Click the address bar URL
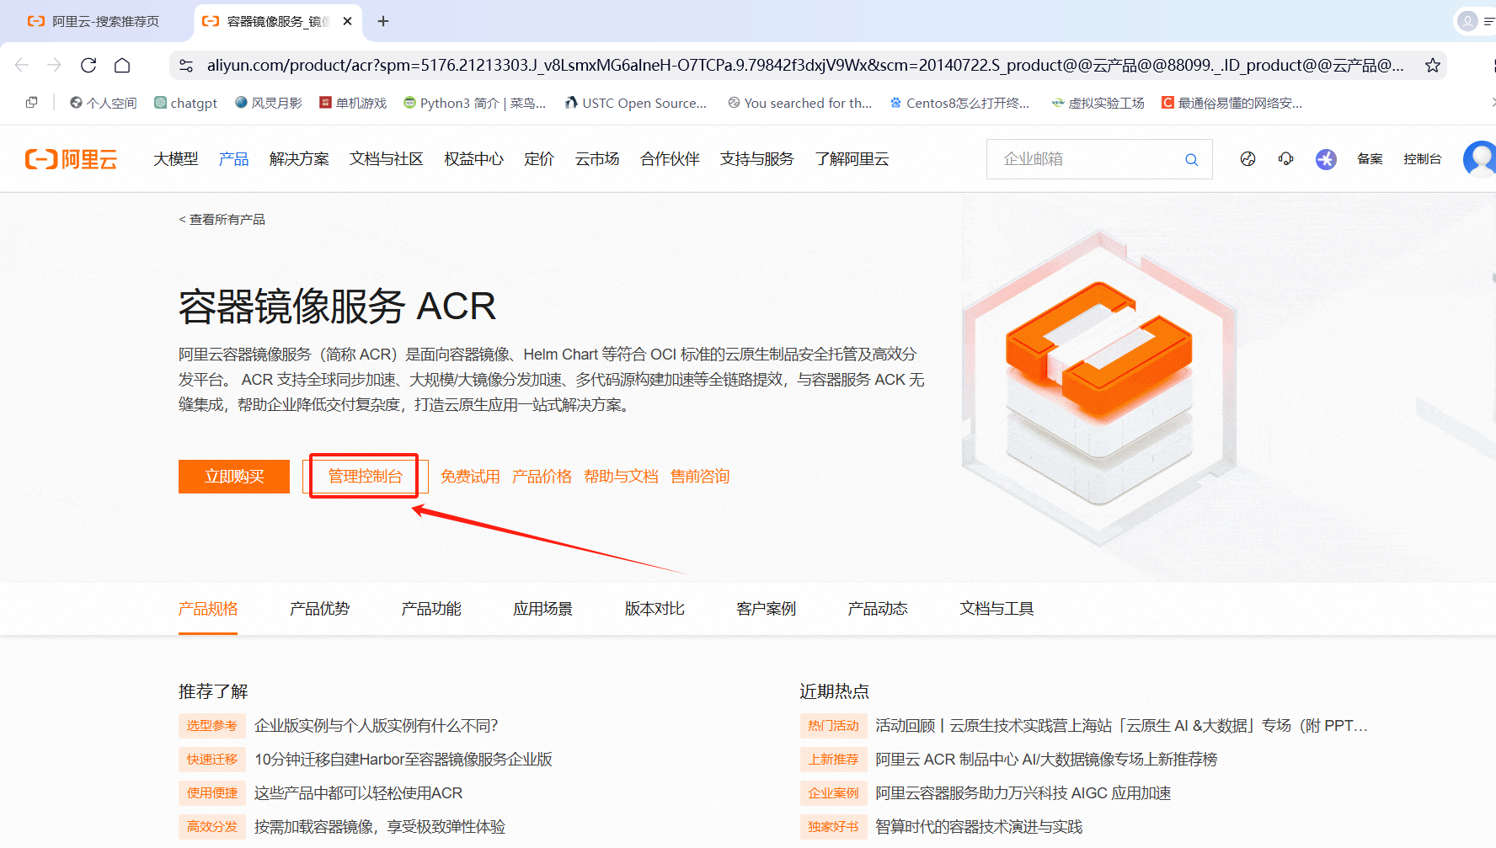1496x848 pixels. tap(804, 65)
